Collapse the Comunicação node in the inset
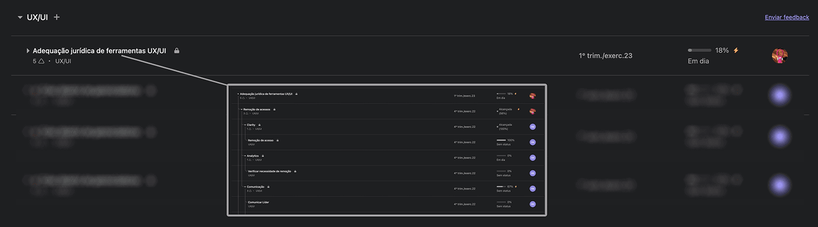This screenshot has height=227, width=818. click(x=245, y=187)
